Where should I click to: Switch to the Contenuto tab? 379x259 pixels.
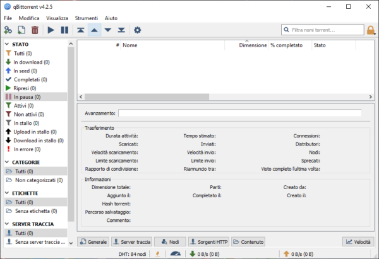pyautogui.click(x=248, y=241)
